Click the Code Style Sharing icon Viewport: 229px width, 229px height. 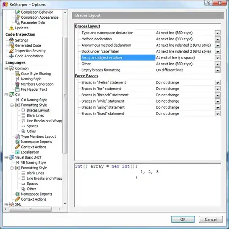click(17, 74)
